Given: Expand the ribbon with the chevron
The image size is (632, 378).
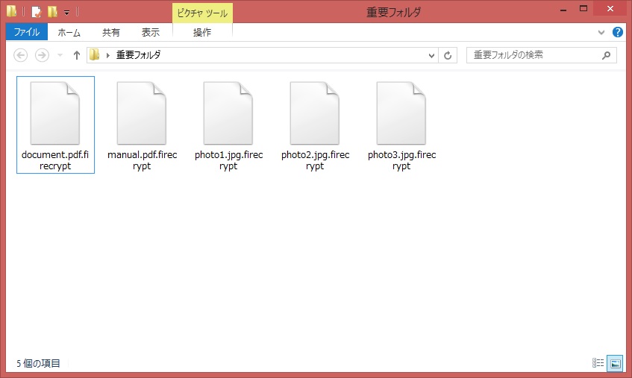Looking at the screenshot, I should coord(601,32).
